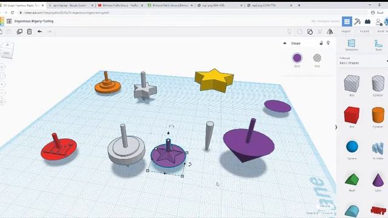Click the Export button

[x=364, y=31]
